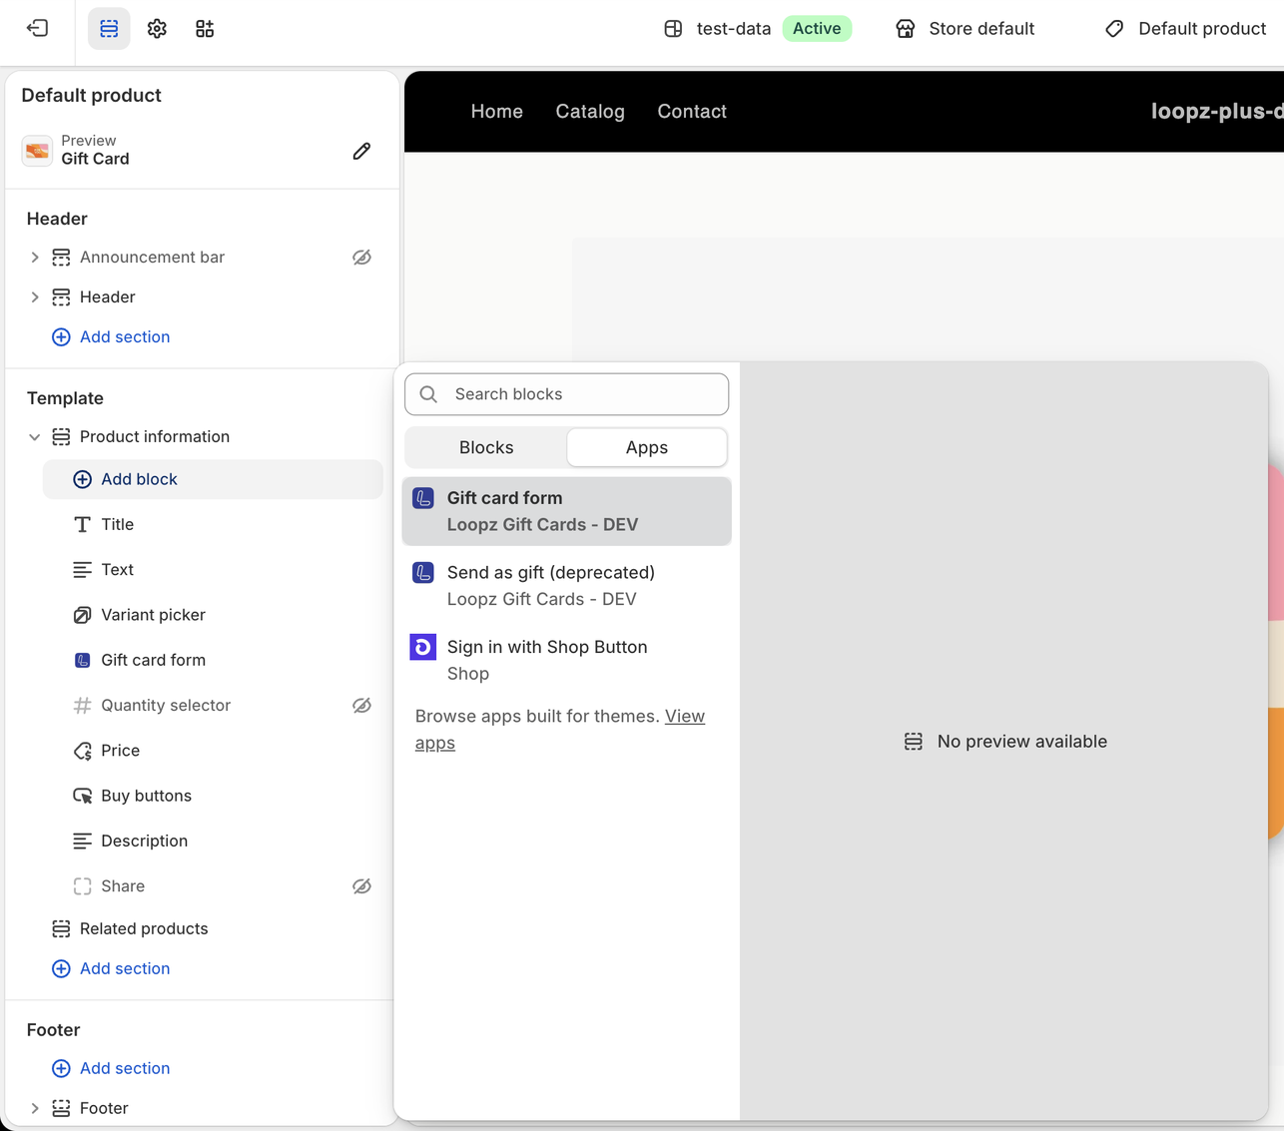The width and height of the screenshot is (1284, 1131).
Task: Click Catalog in the store preview navigation
Action: tap(590, 112)
